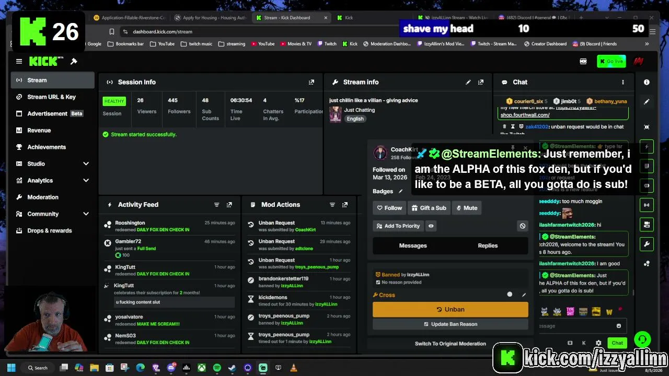Pop out the Activity Feed panel
The width and height of the screenshot is (669, 376).
tap(229, 205)
